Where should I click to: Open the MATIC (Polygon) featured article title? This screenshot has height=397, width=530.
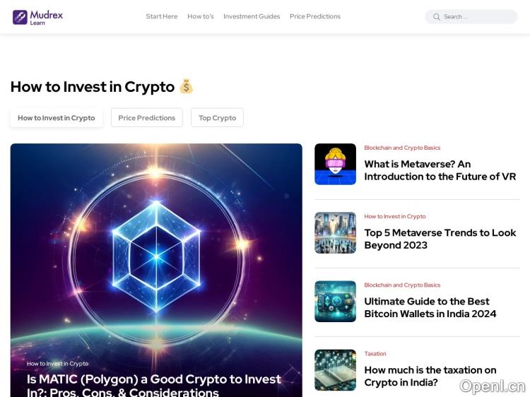[154, 385]
